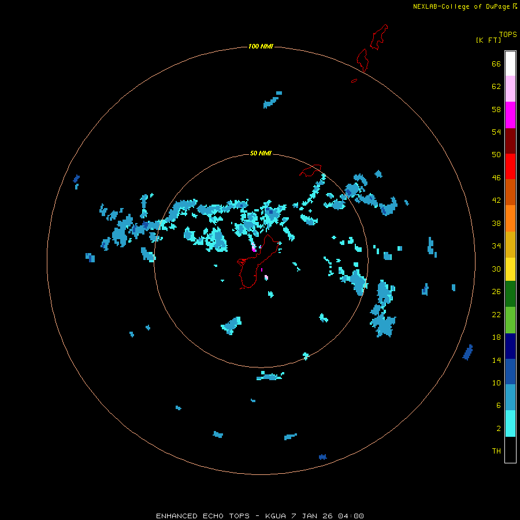Click the 18 legend value
520x520 pixels.
coord(496,337)
